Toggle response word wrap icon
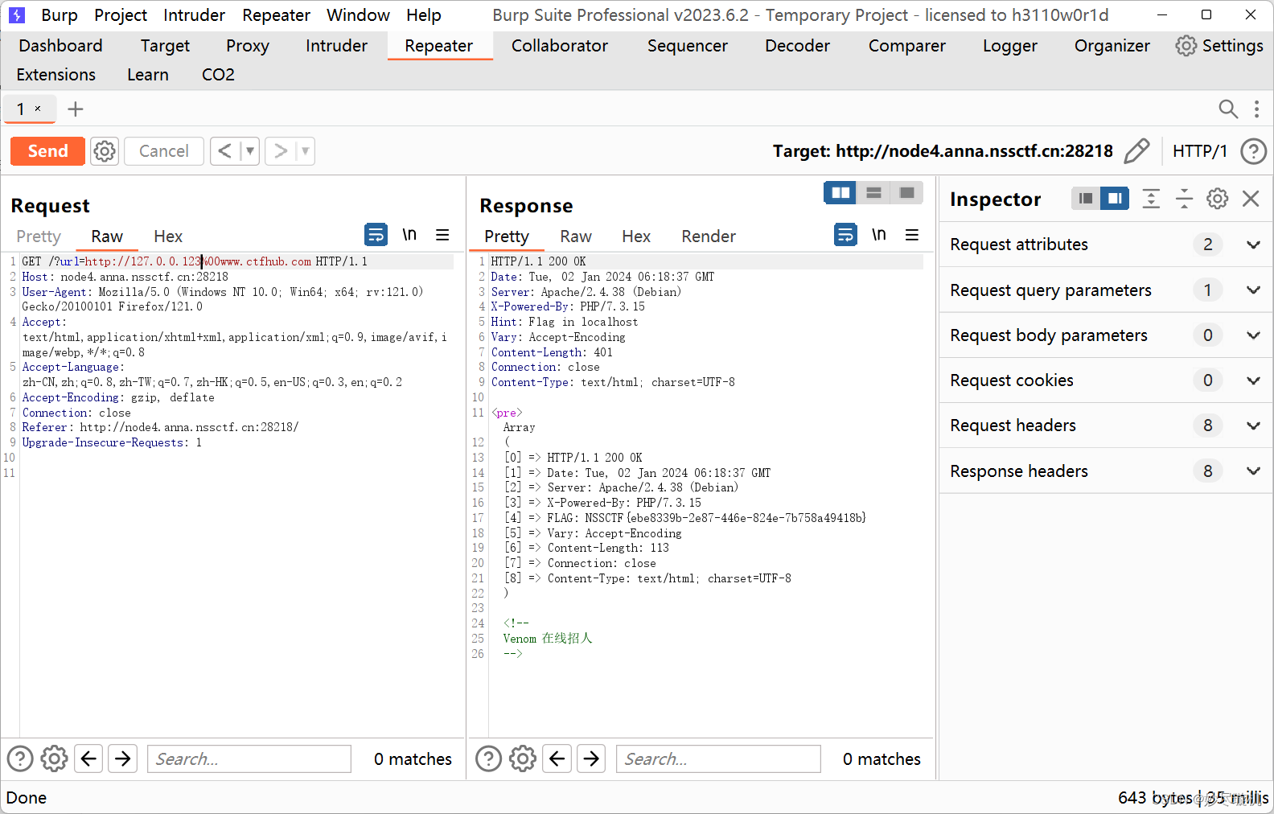Screen dimensions: 1274x814 (x=845, y=235)
